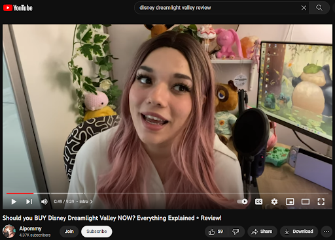Skip to the next video

29,202
